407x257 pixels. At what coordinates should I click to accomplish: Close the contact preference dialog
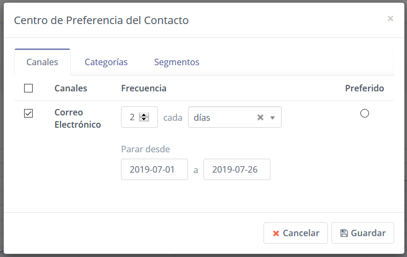tap(390, 19)
